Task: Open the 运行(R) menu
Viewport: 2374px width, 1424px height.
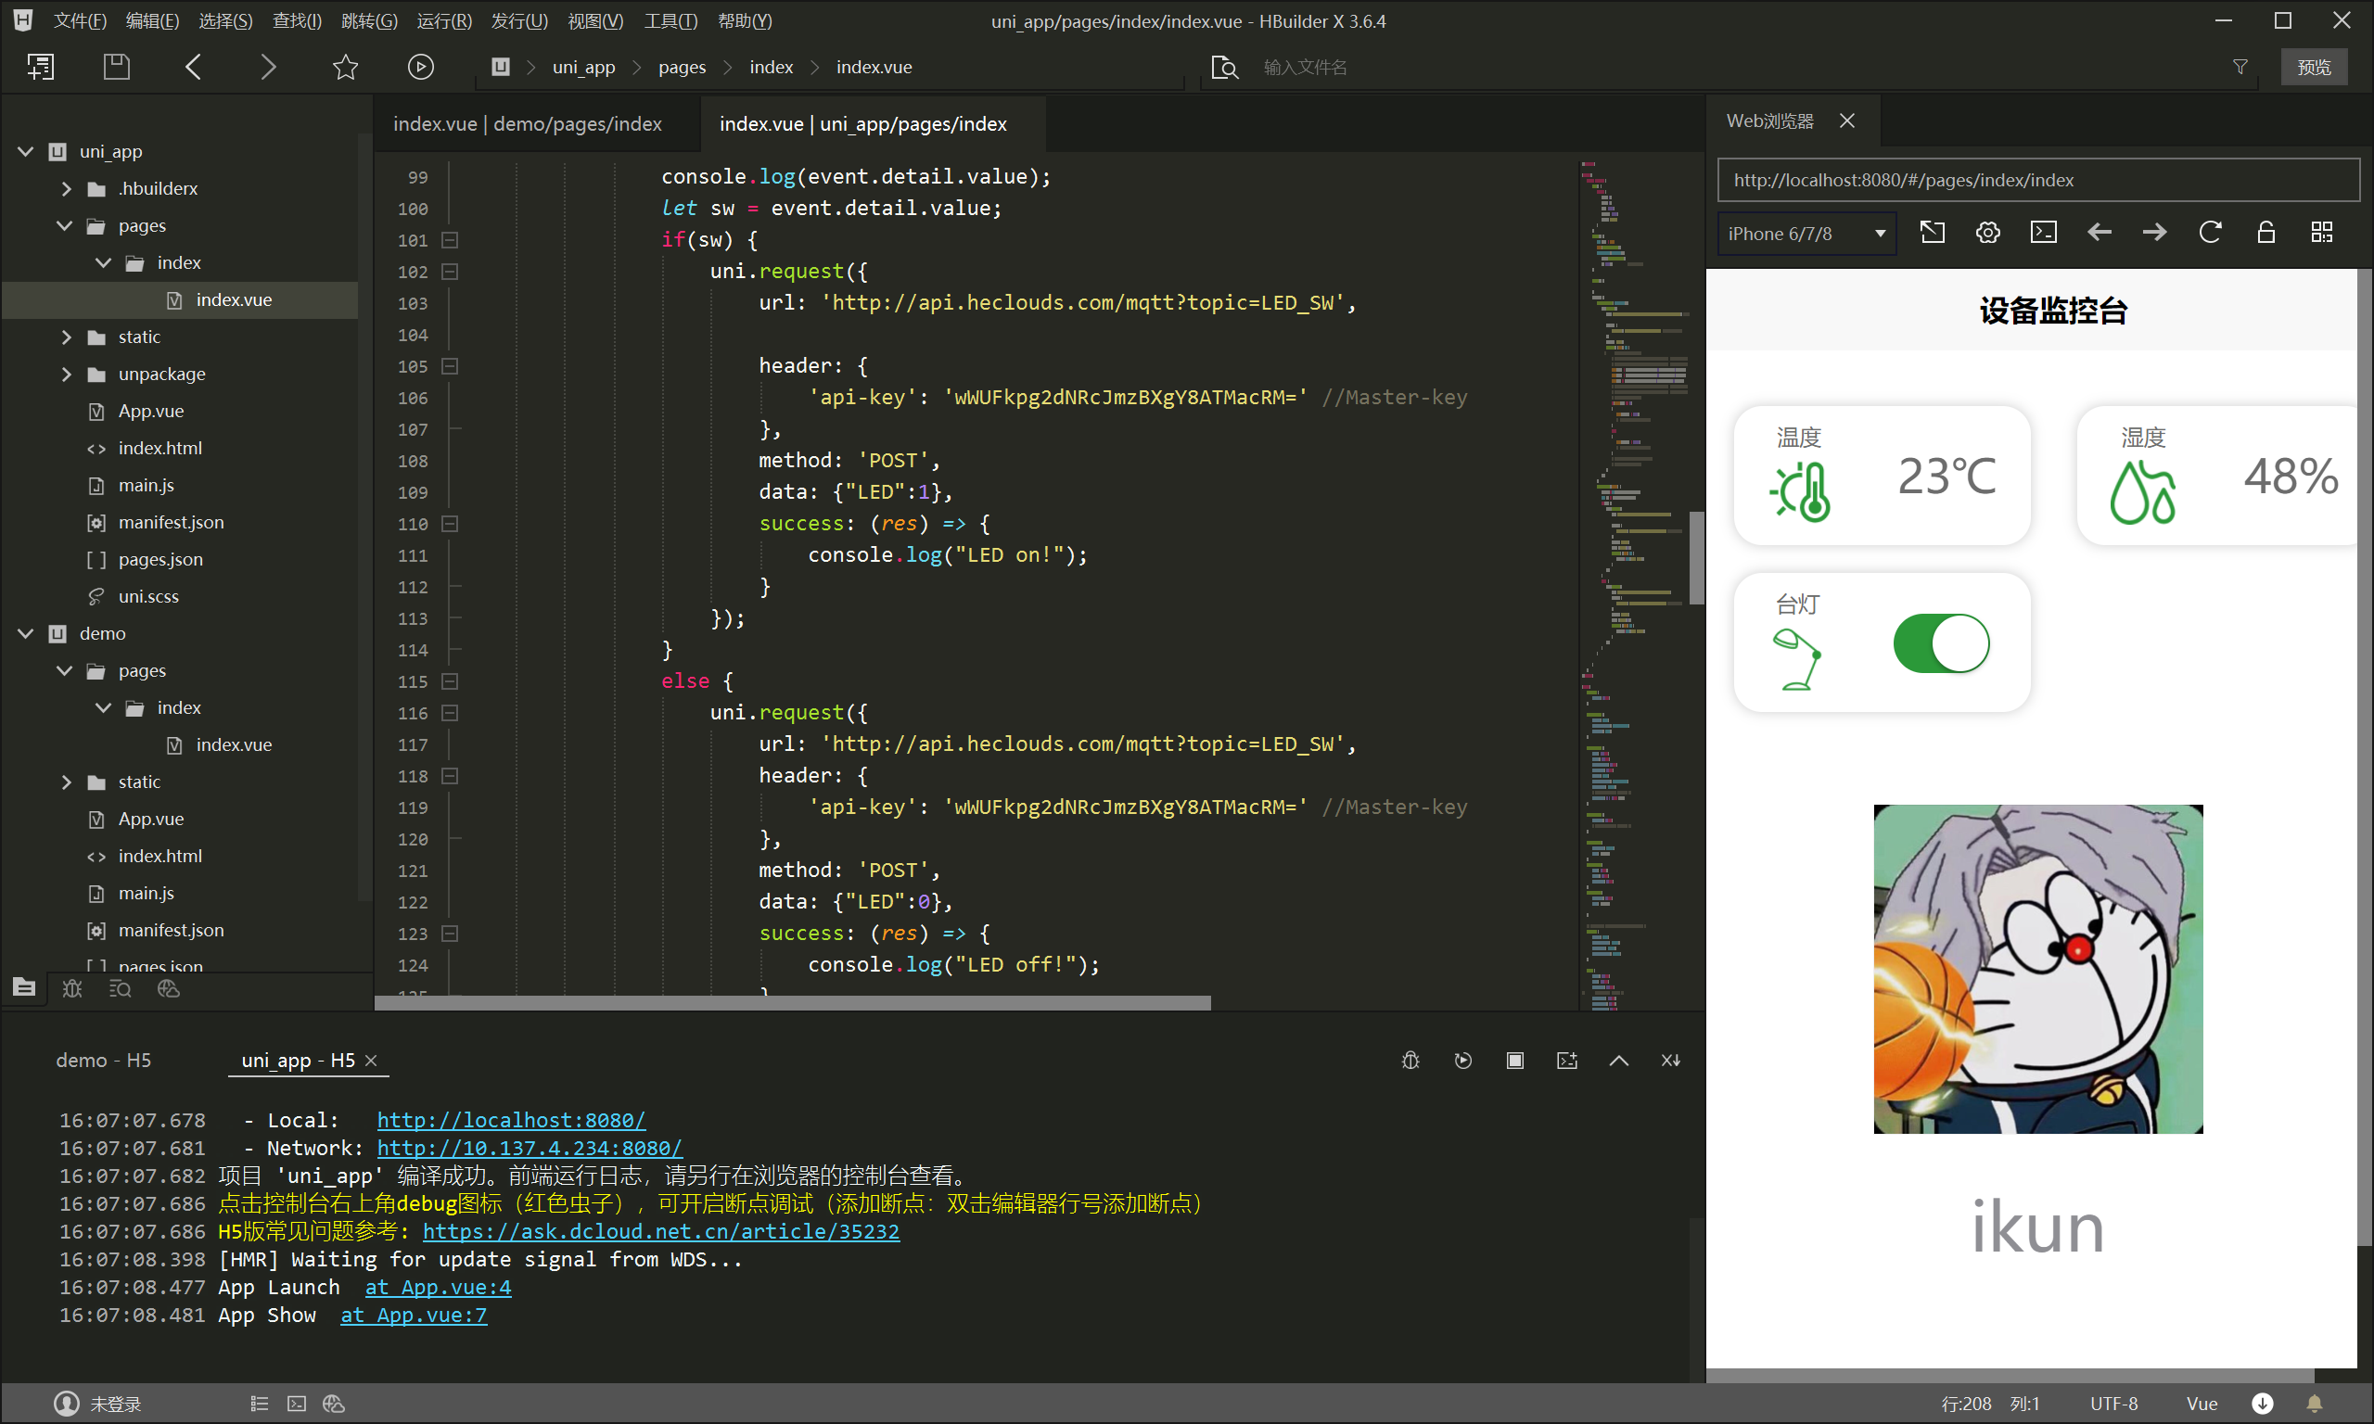Action: click(x=443, y=20)
